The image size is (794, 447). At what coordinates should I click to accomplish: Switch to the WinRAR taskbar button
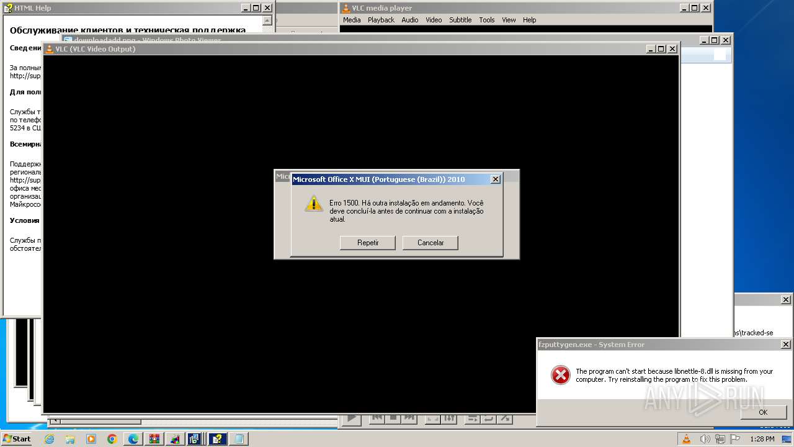click(154, 439)
